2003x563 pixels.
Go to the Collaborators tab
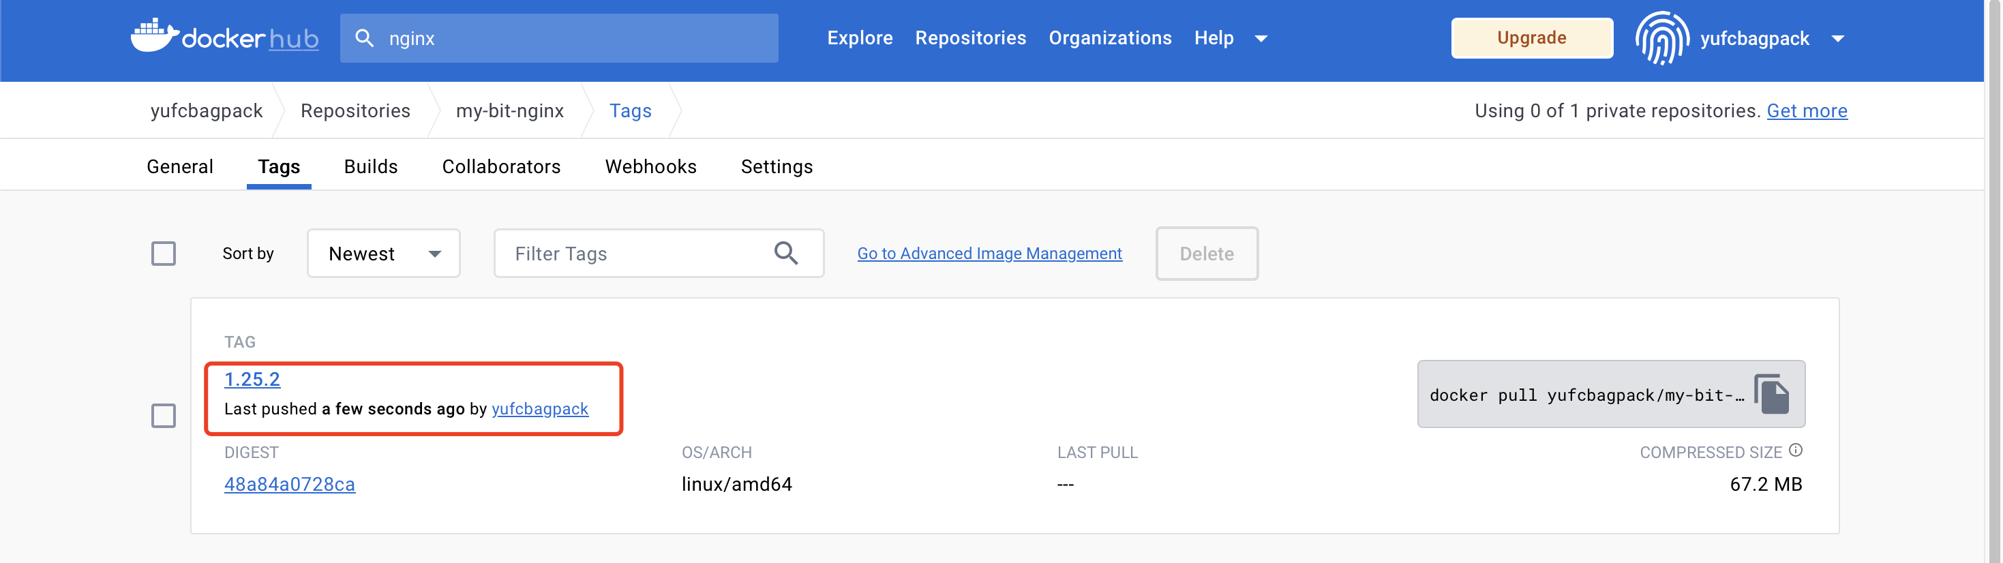(x=500, y=166)
